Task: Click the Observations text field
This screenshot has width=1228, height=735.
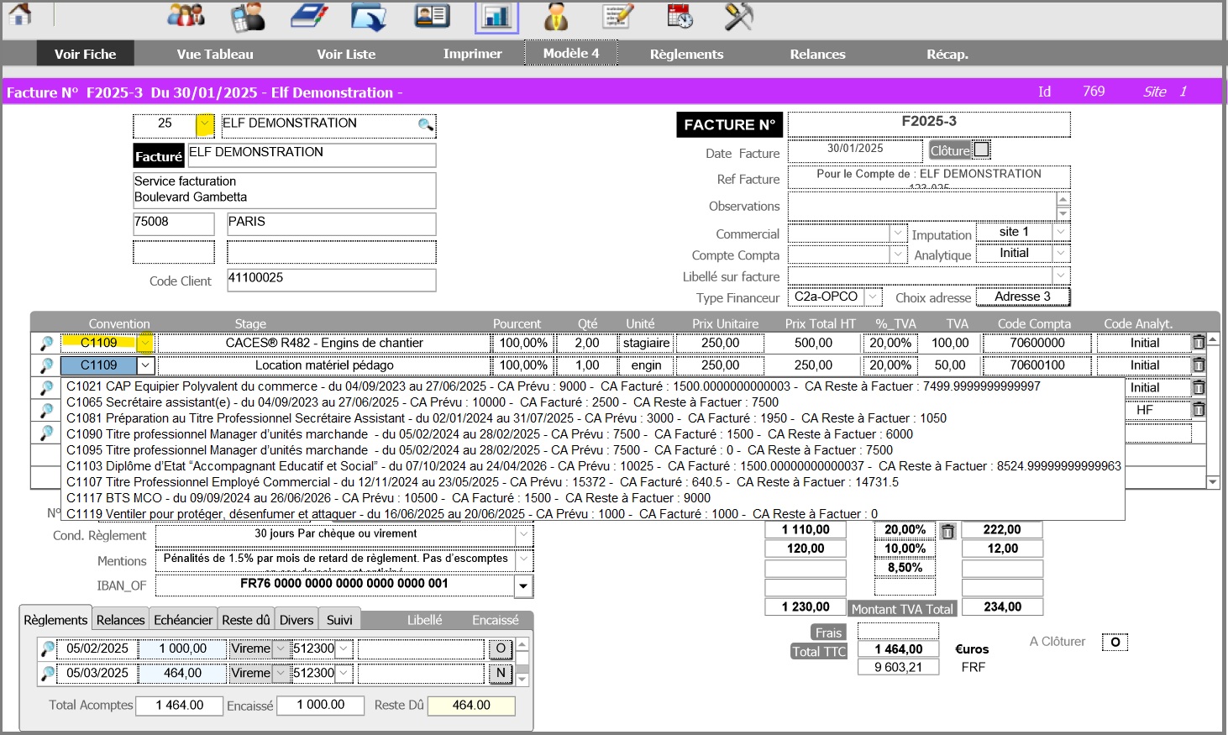Action: [922, 207]
